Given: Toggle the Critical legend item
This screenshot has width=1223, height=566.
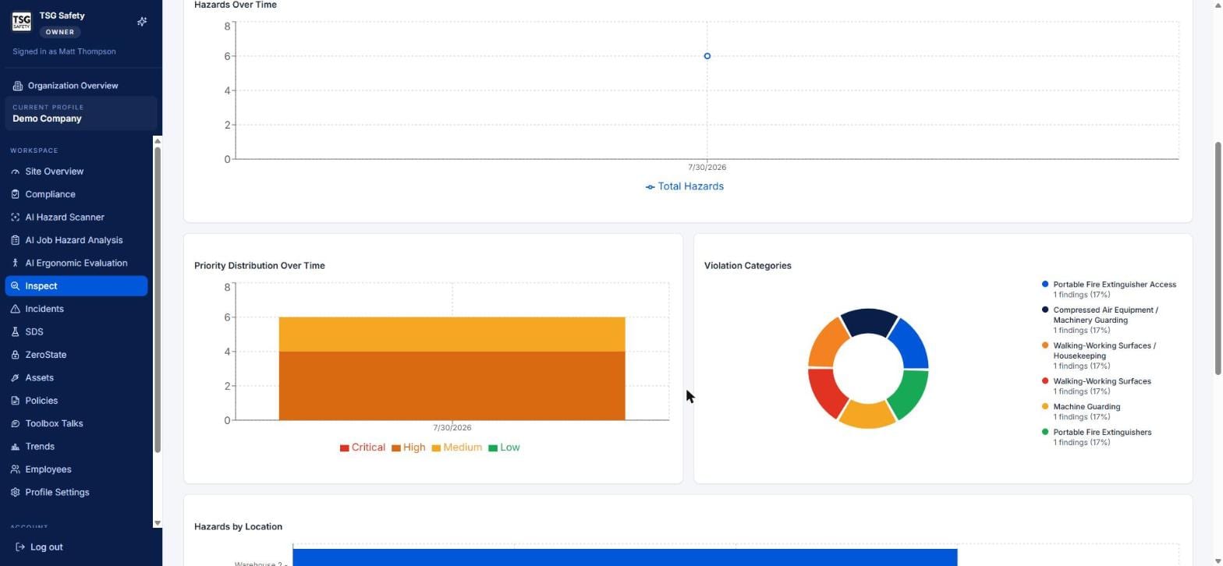Looking at the screenshot, I should [363, 447].
